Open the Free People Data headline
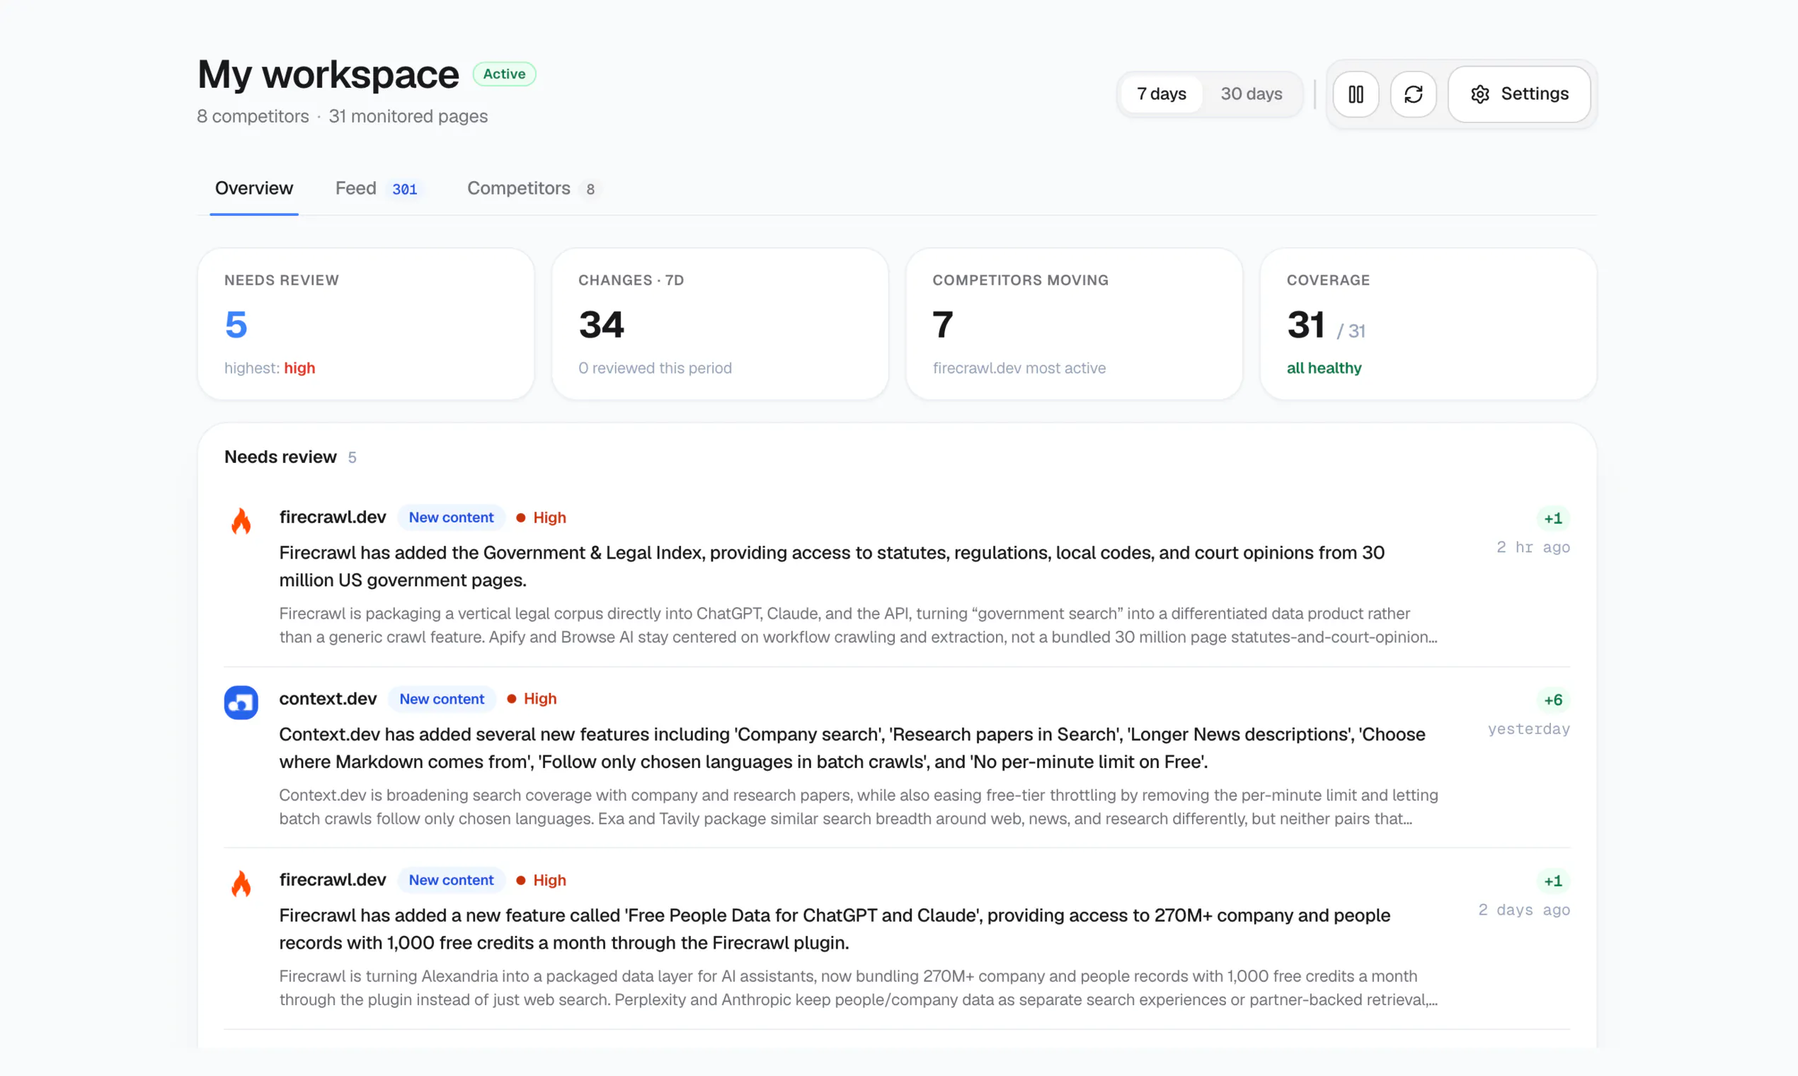 tap(835, 929)
